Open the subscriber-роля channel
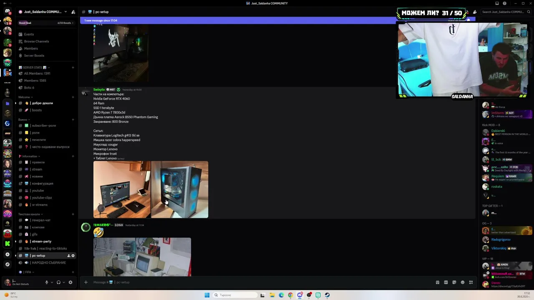Image resolution: width=534 pixels, height=300 pixels. point(47,125)
